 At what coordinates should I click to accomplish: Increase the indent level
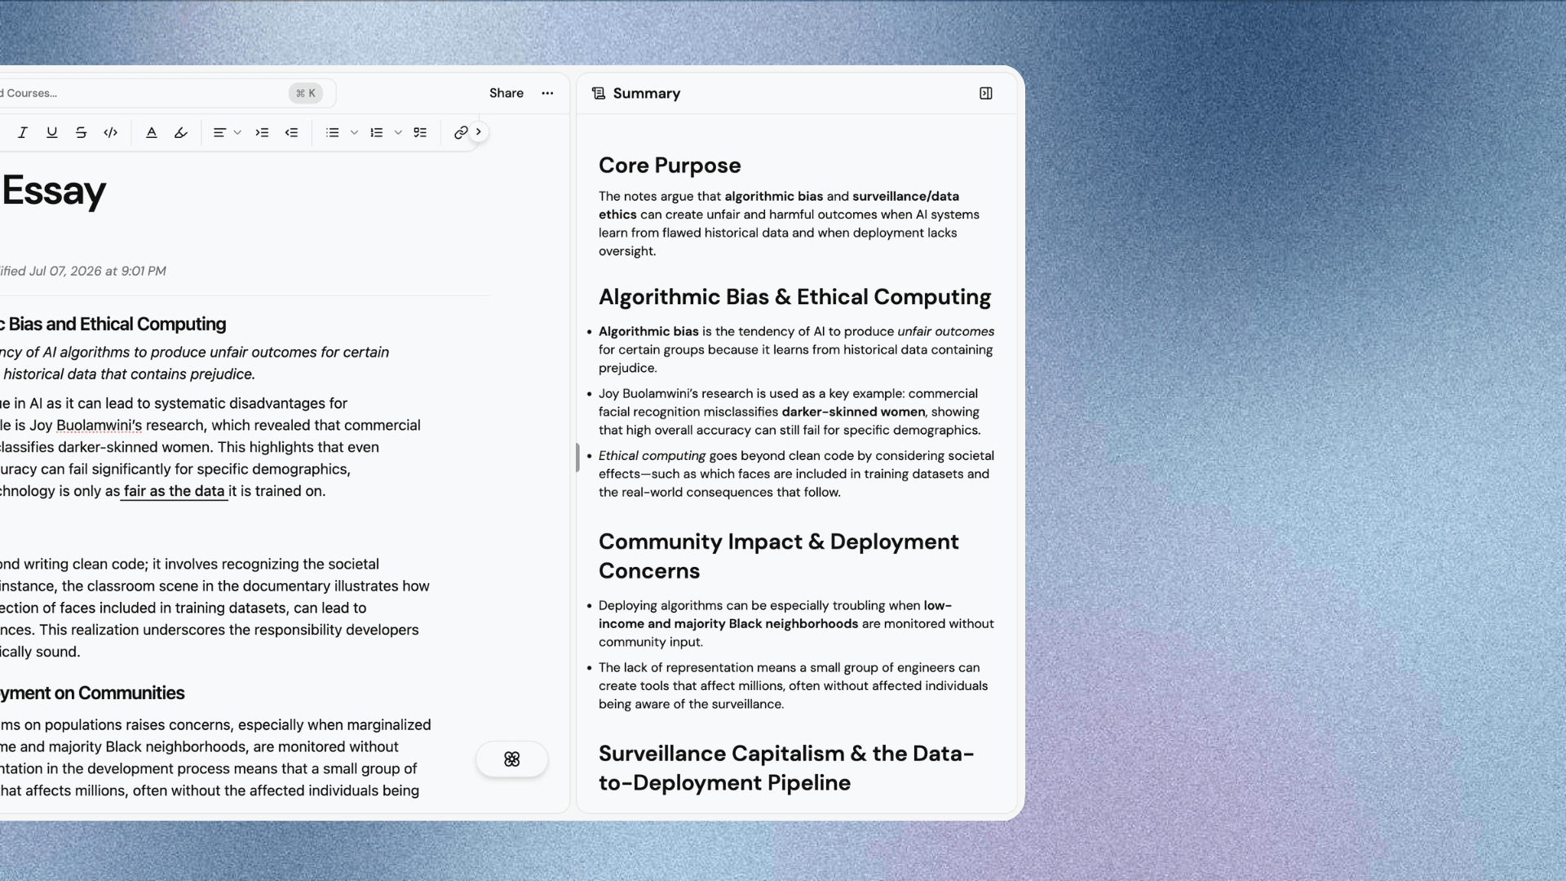[x=262, y=132]
